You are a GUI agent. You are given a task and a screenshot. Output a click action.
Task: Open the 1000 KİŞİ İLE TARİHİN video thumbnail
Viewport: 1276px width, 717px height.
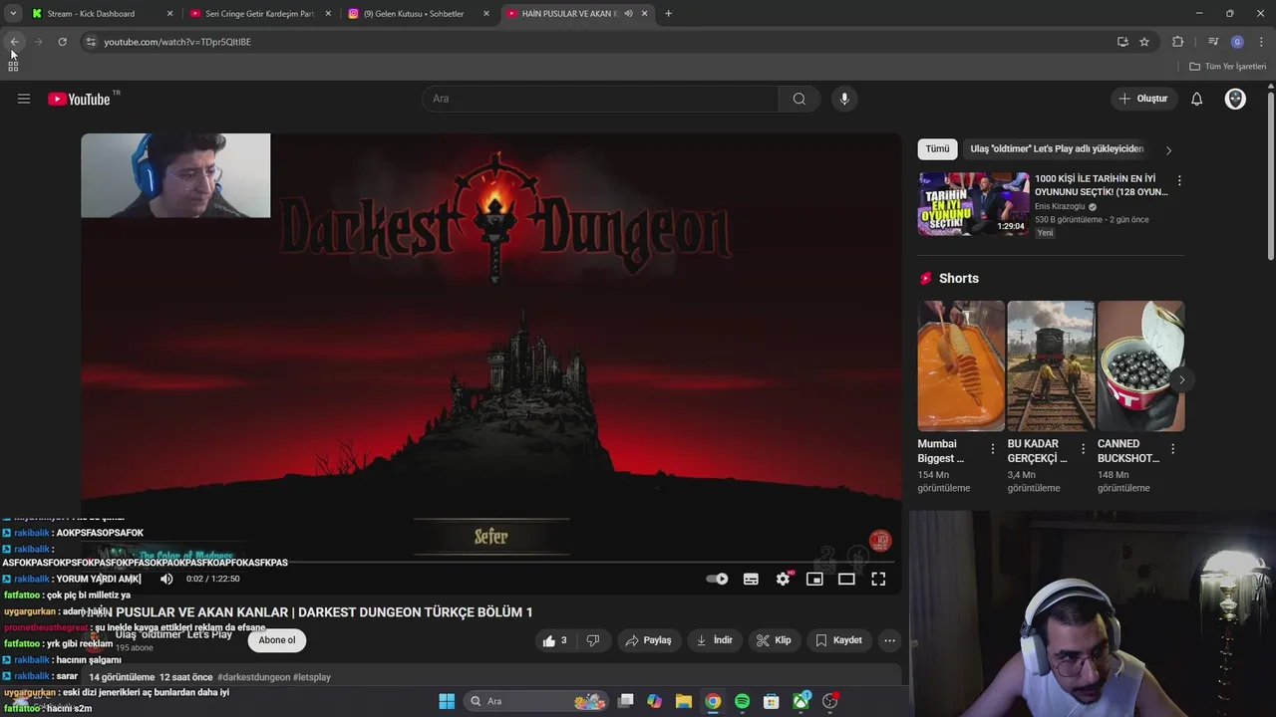click(974, 203)
